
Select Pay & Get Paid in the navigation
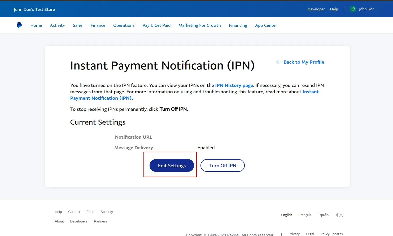[x=156, y=25]
